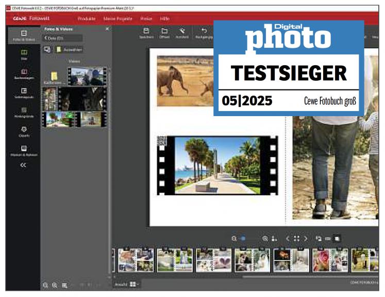Click the Auswählen folder button

69,49
